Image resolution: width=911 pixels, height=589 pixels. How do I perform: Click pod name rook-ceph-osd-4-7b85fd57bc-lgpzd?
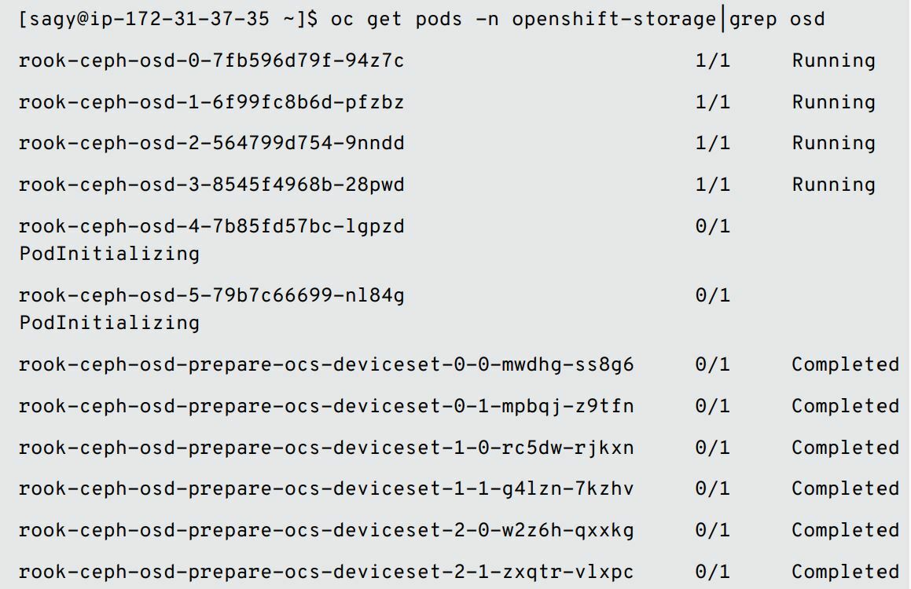pos(211,226)
